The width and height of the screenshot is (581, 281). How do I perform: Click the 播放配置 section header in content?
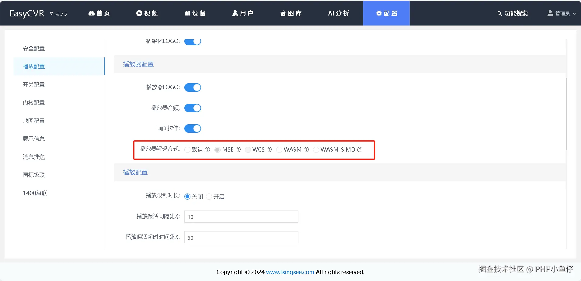(135, 172)
